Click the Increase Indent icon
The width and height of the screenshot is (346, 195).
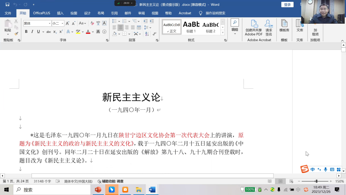[152, 21]
